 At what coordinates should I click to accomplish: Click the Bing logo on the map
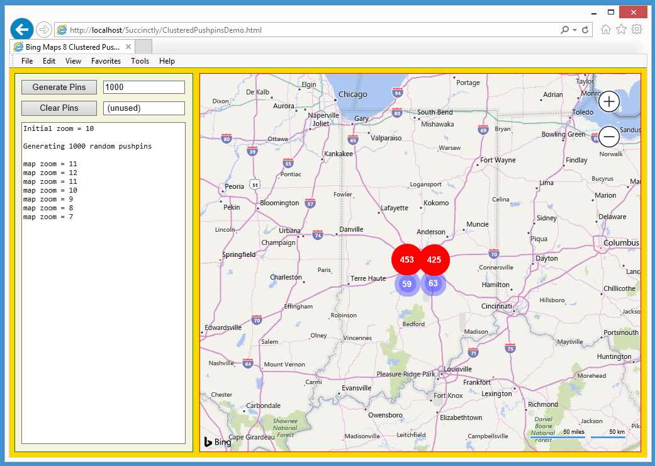(217, 442)
